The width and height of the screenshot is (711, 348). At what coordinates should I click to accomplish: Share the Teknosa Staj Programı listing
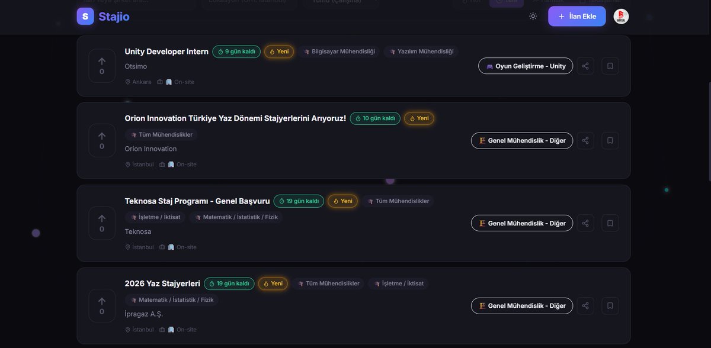pyautogui.click(x=585, y=223)
